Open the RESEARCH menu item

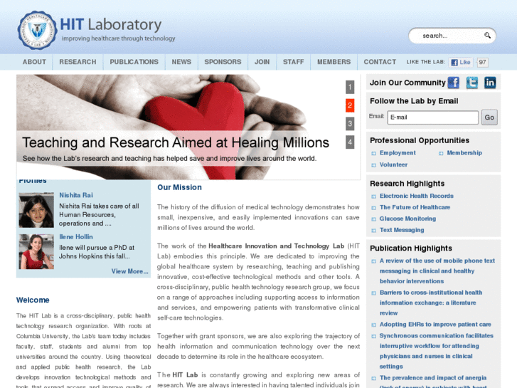point(78,62)
